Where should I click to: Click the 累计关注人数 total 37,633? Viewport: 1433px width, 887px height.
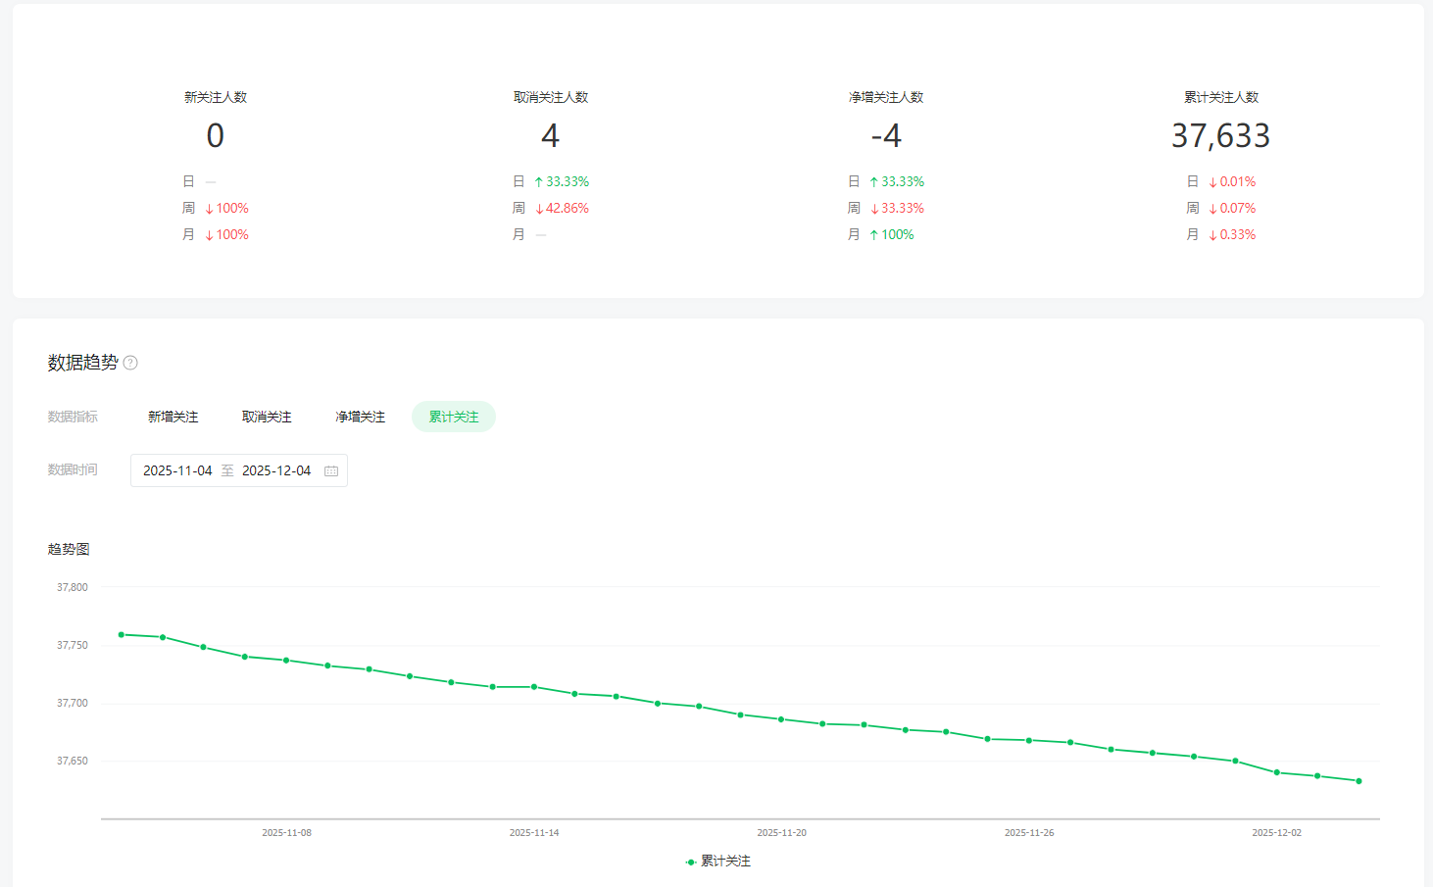point(1220,136)
